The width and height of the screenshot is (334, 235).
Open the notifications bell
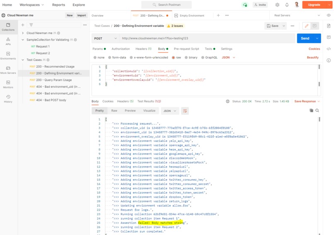pyautogui.click(x=287, y=5)
